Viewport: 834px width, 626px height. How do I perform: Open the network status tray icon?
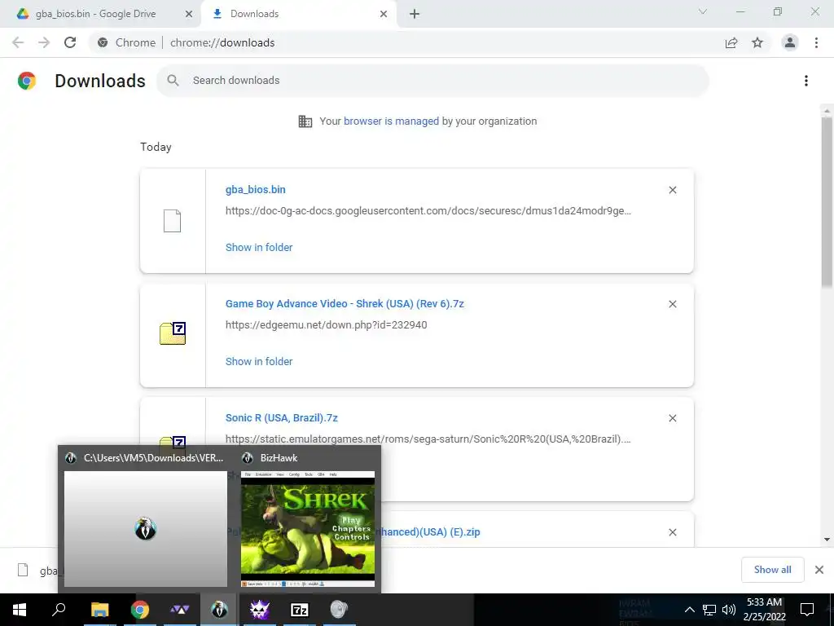(709, 610)
